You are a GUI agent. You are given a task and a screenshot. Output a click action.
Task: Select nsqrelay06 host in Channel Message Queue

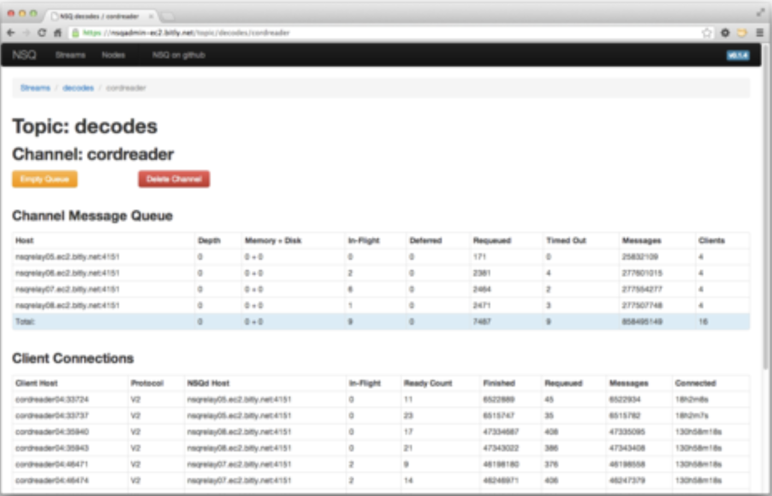point(68,273)
